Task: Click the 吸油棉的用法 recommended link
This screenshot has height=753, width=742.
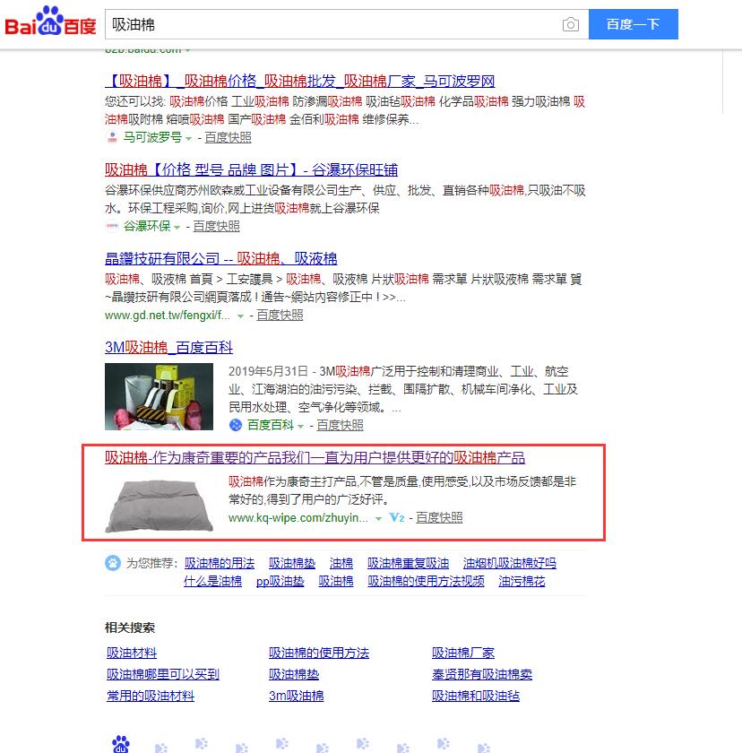Action: (x=220, y=563)
